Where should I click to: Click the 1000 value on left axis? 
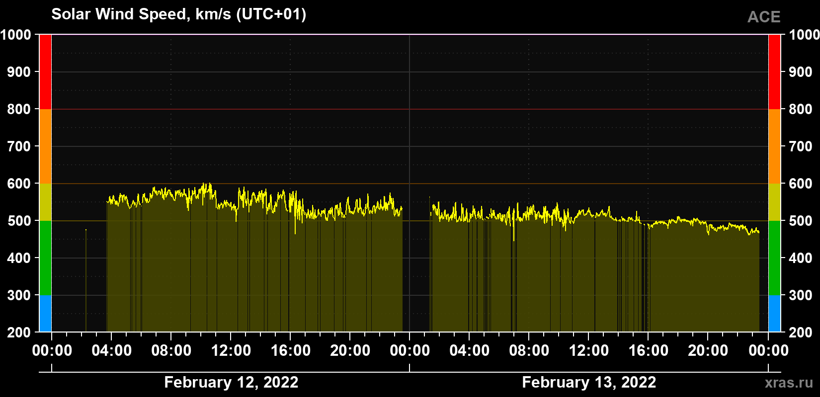point(15,35)
